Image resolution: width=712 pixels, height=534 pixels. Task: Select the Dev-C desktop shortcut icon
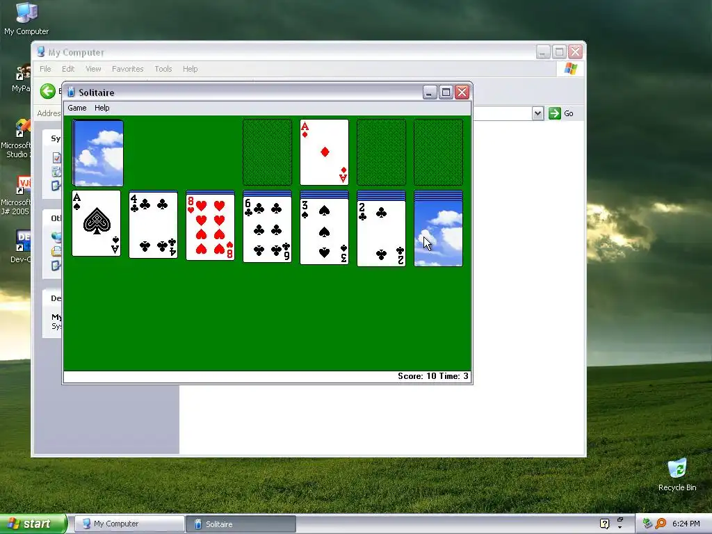point(21,247)
